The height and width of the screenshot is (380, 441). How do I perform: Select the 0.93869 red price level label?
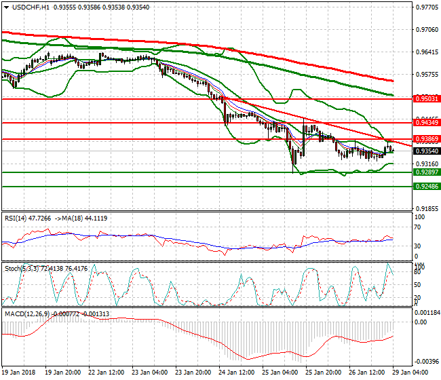click(427, 138)
